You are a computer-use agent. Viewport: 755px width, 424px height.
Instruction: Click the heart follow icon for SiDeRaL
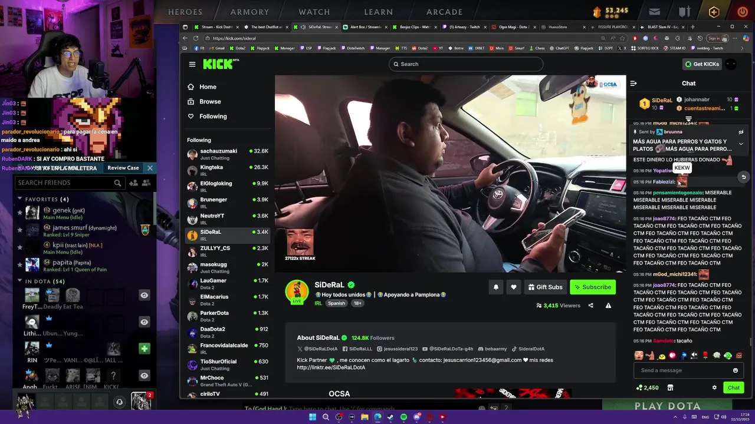pos(513,287)
